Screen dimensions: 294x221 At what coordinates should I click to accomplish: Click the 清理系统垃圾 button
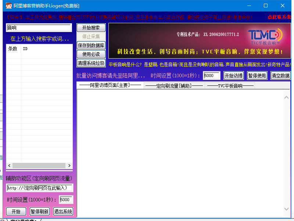click(x=91, y=63)
